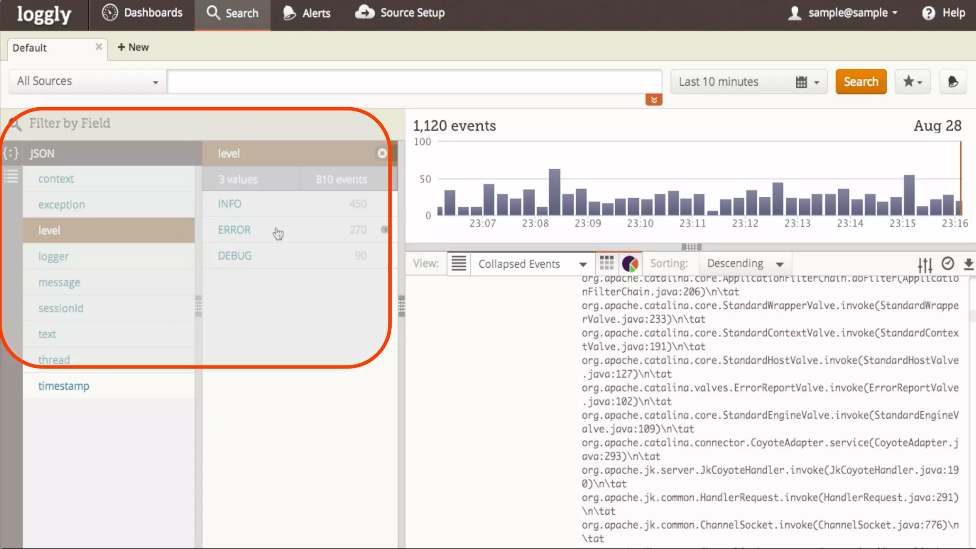Create alert using the bell button

coord(953,81)
